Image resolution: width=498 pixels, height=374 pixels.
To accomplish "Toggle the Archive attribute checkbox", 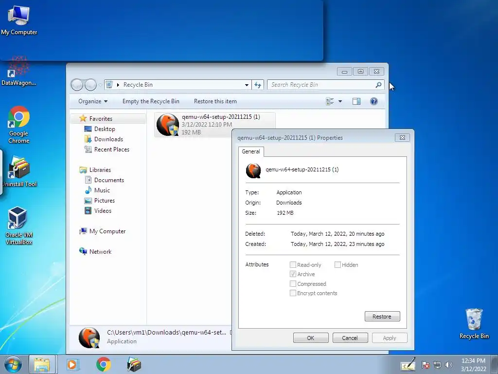I will pos(293,274).
